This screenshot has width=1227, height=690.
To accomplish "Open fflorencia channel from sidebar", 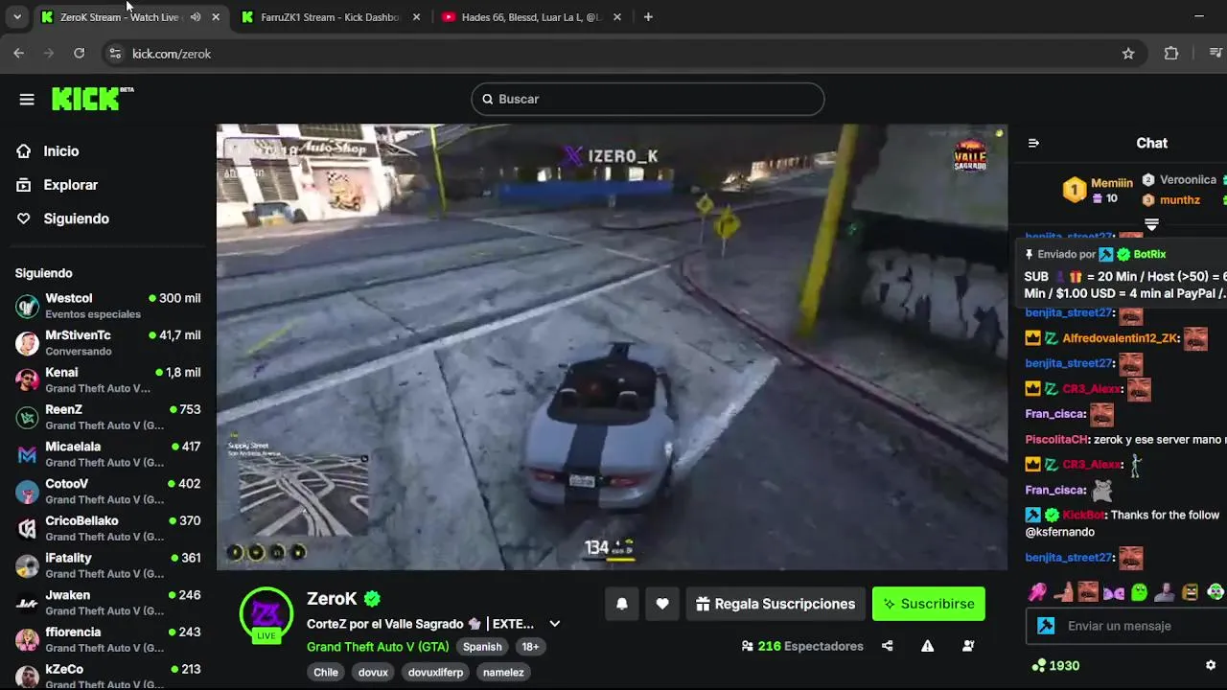I will (108, 640).
